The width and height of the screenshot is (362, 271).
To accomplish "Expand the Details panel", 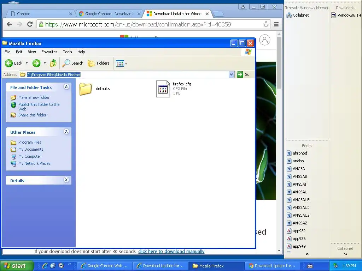I will click(66, 180).
